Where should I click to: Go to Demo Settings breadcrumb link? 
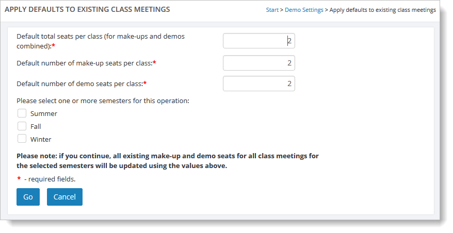[304, 10]
